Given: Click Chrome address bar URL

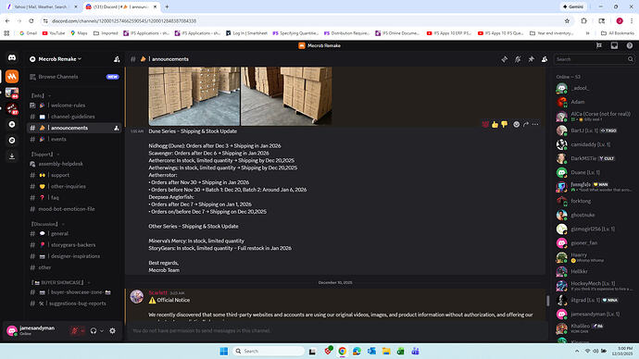Looking at the screenshot, I should [124, 20].
